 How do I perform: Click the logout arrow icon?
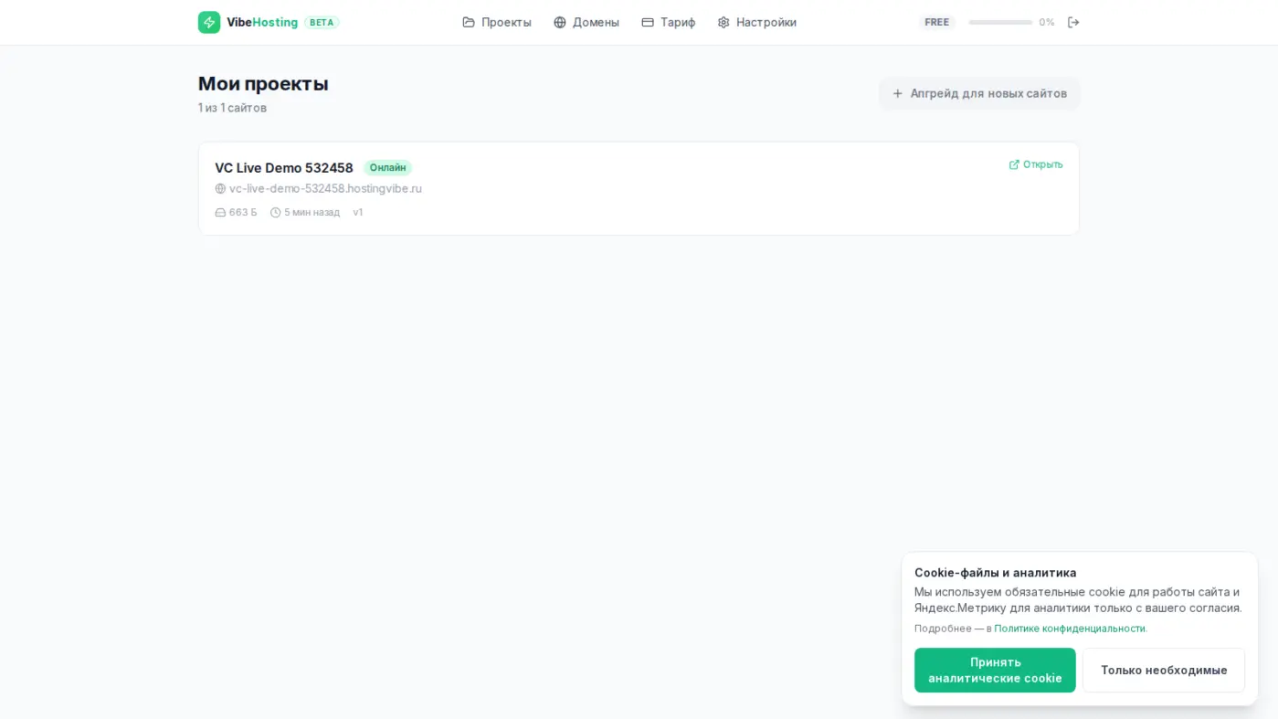(x=1073, y=22)
